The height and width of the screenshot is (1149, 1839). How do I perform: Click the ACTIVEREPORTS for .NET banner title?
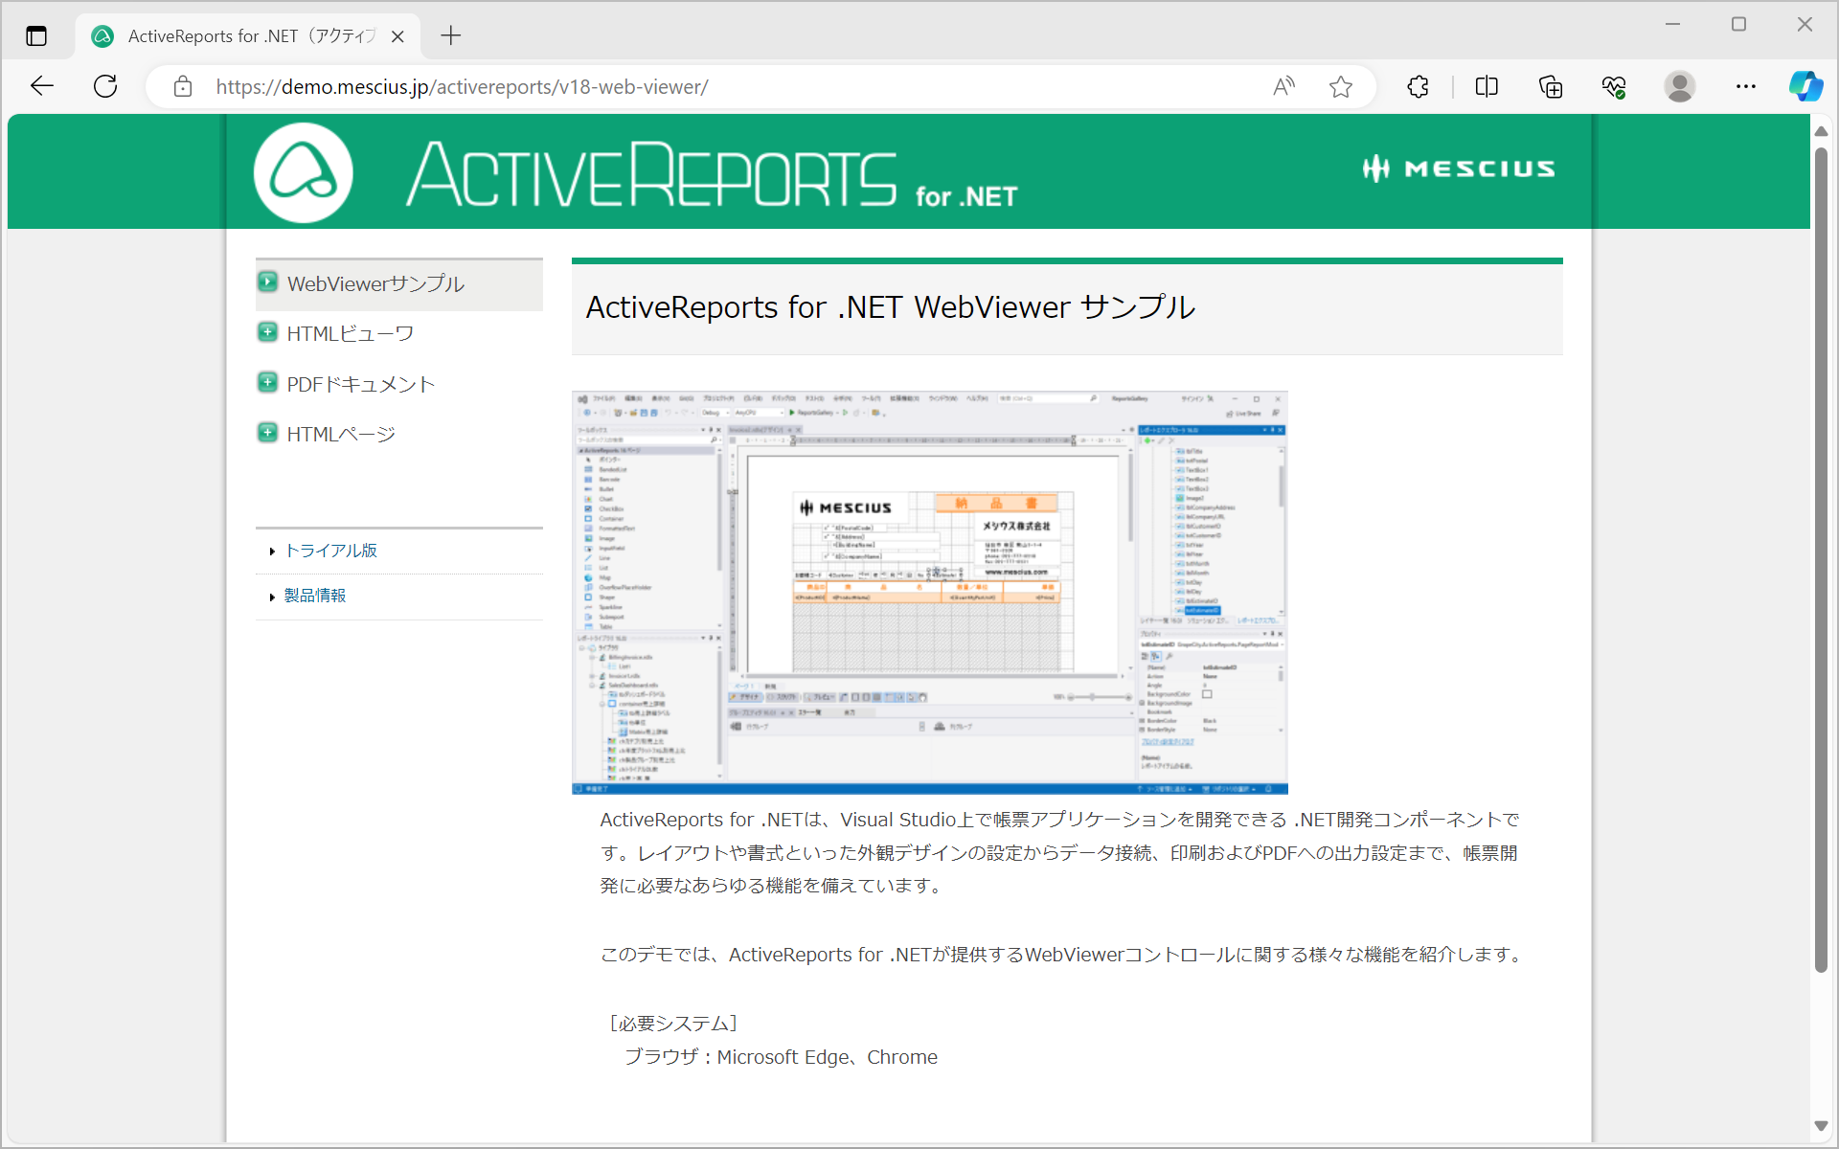tap(711, 174)
